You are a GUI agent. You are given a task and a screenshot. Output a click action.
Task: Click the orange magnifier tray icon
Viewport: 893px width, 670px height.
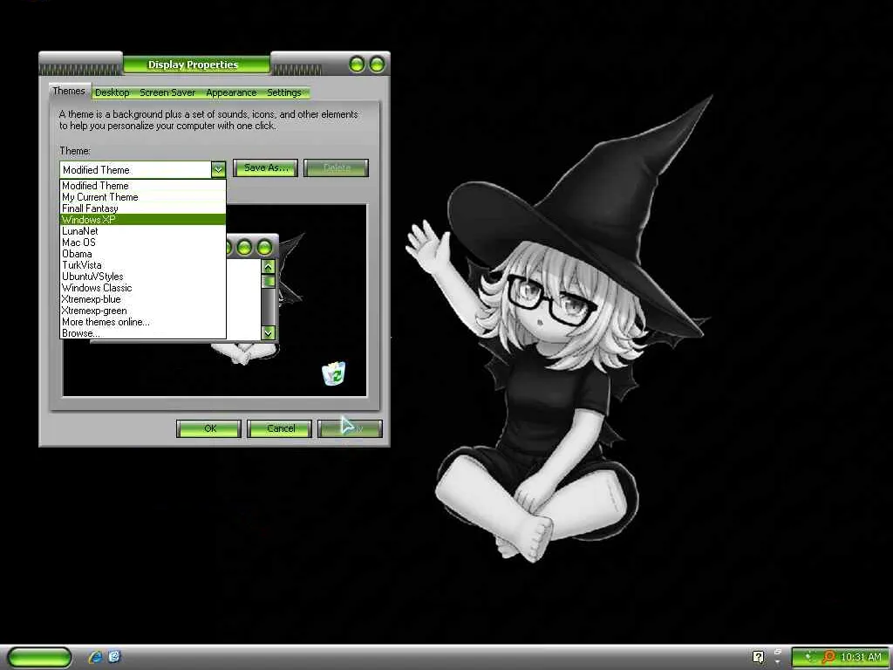pyautogui.click(x=828, y=657)
